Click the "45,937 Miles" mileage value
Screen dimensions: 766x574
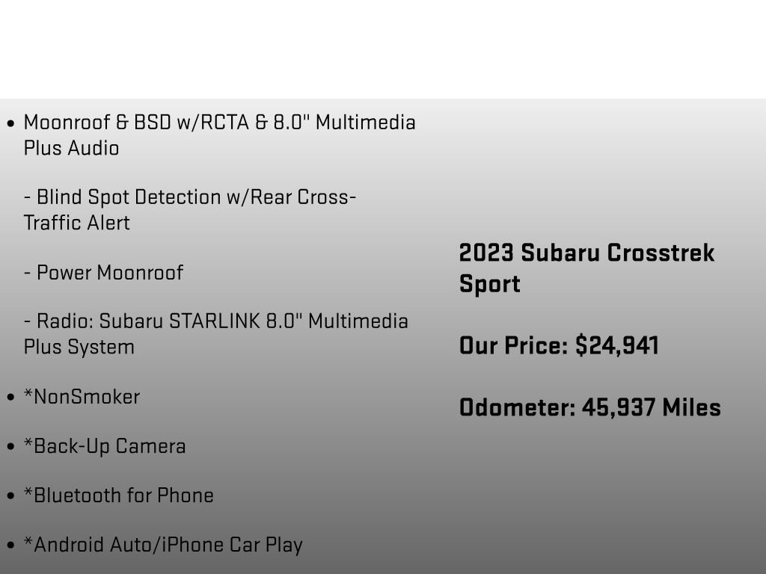[651, 407]
